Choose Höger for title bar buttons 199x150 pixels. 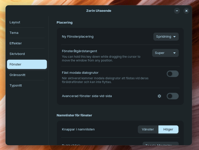click(168, 129)
